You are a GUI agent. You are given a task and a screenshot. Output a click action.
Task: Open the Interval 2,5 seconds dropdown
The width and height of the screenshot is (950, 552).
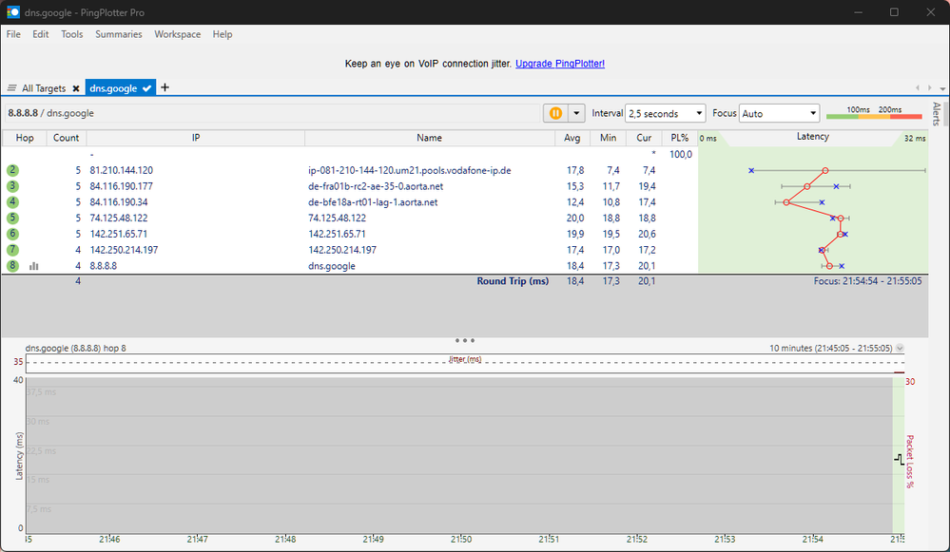[666, 113]
